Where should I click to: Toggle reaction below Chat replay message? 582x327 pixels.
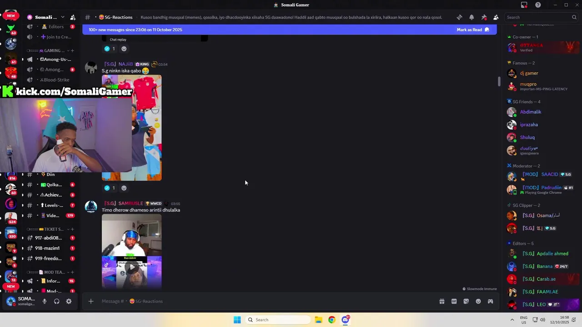click(x=110, y=49)
